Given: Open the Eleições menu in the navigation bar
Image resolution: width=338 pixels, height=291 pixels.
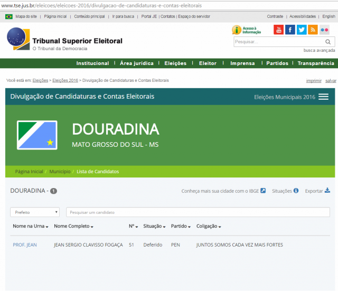Looking at the screenshot, I should tap(175, 63).
